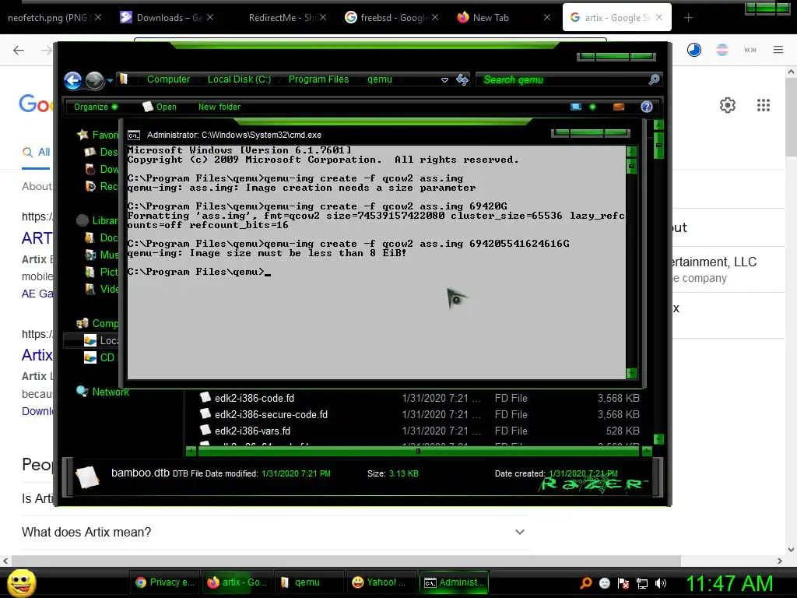The height and width of the screenshot is (598, 797).
Task: Switch to Yahoo taskbar item
Action: [x=381, y=582]
